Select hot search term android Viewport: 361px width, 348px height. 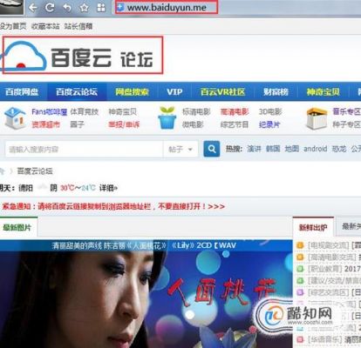(x=316, y=149)
